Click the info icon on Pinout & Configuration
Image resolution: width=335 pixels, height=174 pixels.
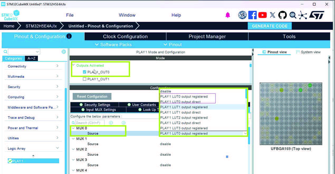69,36
